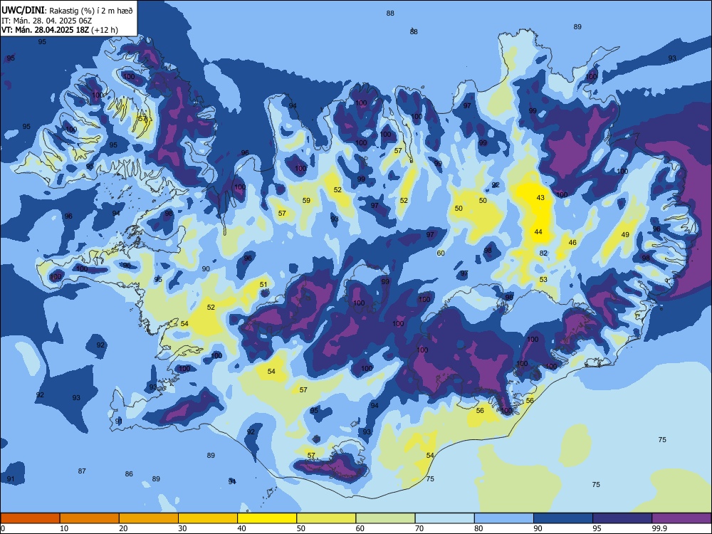The image size is (712, 534).
Task: Select the amber 30–40 legend swatch
Action: (x=208, y=518)
